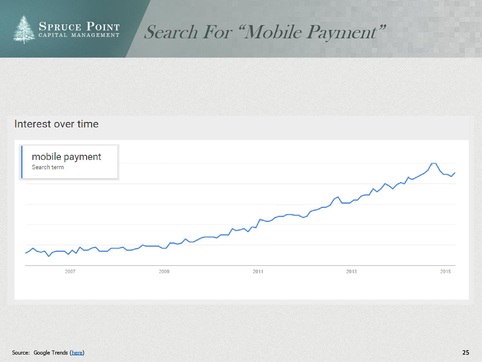Select the slide title "Search For Mobile Payment"
The height and width of the screenshot is (362, 482).
click(264, 32)
